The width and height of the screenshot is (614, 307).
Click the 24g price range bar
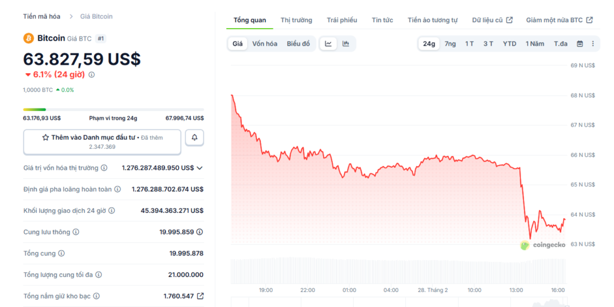coord(113,109)
